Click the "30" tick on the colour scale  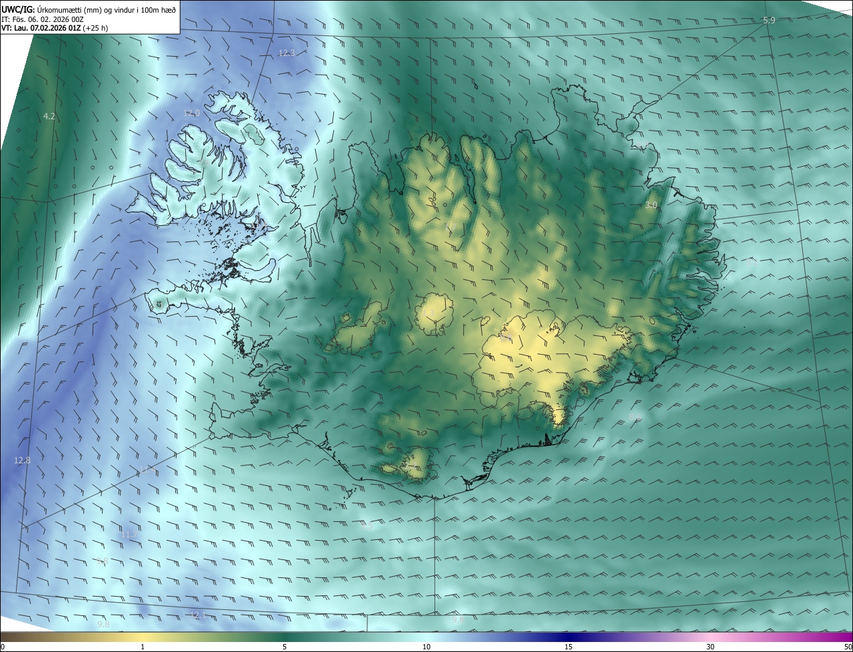[x=710, y=647]
